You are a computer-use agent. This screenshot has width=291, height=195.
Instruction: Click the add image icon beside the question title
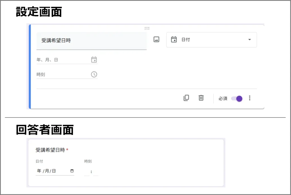(156, 40)
